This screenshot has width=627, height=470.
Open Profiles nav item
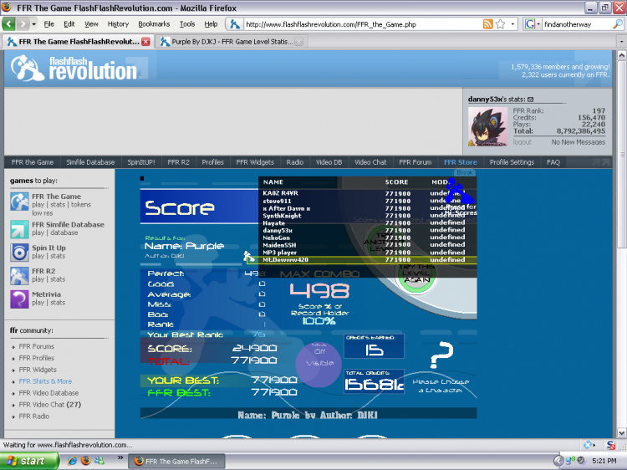[212, 162]
